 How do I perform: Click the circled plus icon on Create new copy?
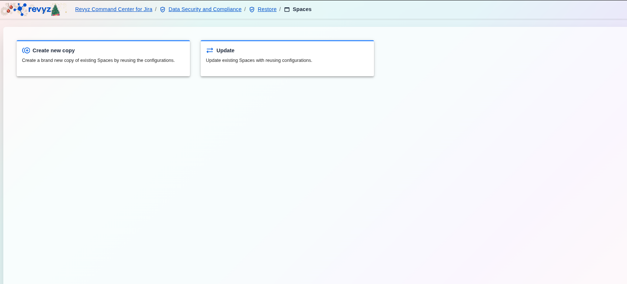coord(26,50)
